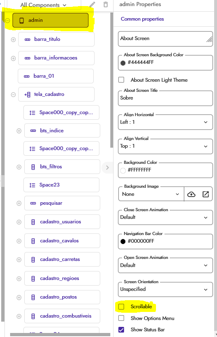Upload a background image via cloud icon
This screenshot has width=217, height=337.
tap(191, 194)
